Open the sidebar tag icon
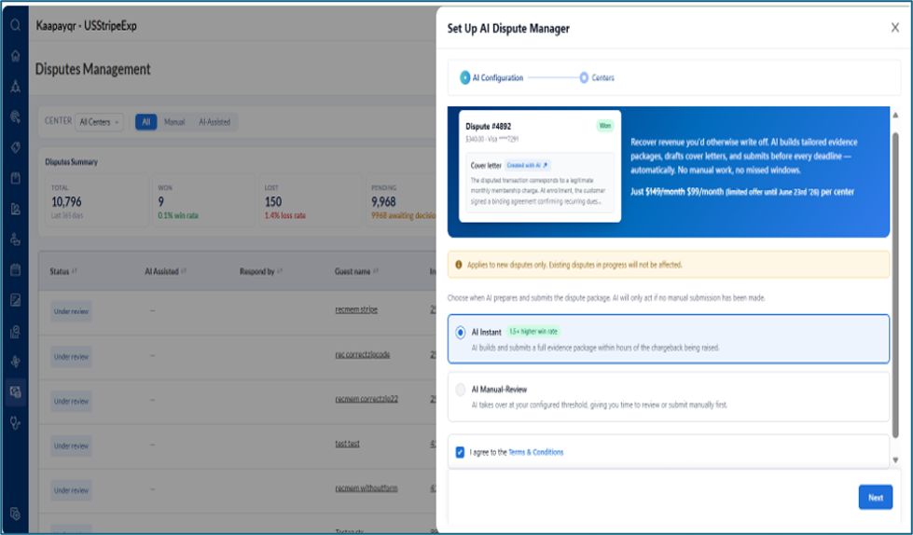 click(x=15, y=147)
